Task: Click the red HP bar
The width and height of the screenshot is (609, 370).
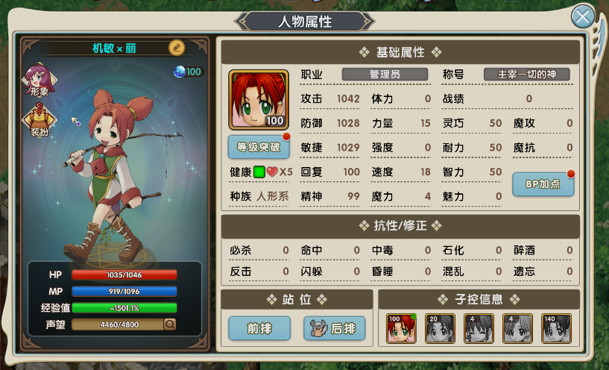Action: coord(124,275)
